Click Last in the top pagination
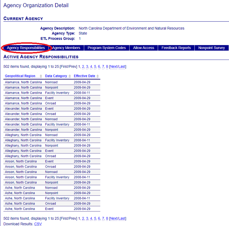 pos(122,67)
